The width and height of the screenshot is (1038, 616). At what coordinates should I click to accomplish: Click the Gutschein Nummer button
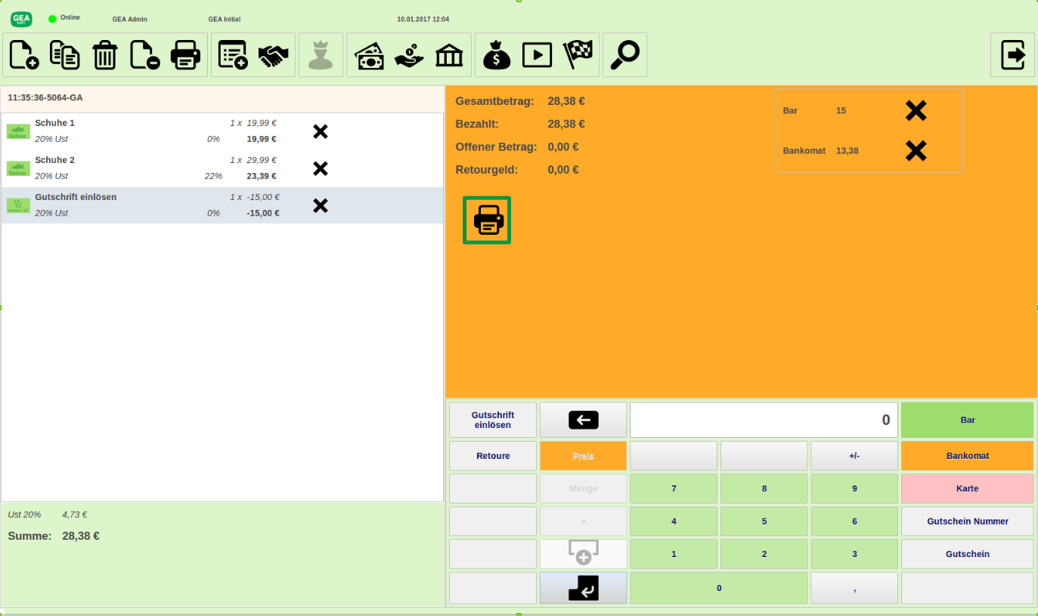pyautogui.click(x=967, y=522)
